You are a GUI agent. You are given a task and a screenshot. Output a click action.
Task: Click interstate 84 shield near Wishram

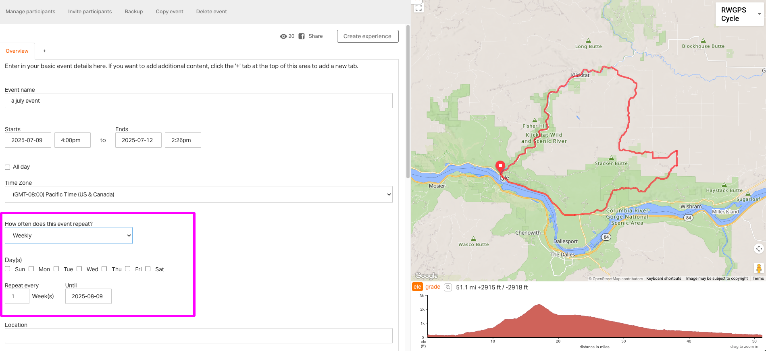click(689, 218)
